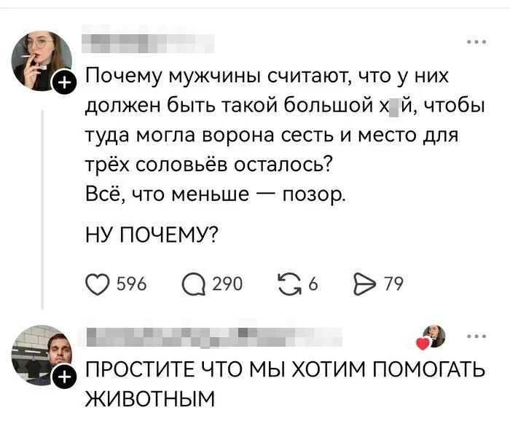Open comments via the speech bubble icon
510x421 pixels.
[x=192, y=284]
